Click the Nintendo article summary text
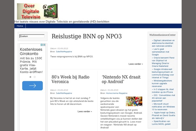Viewport: 196px width, 131px height. [x=121, y=113]
